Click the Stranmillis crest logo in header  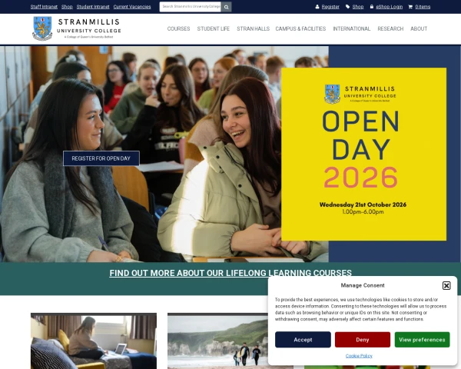click(x=42, y=28)
